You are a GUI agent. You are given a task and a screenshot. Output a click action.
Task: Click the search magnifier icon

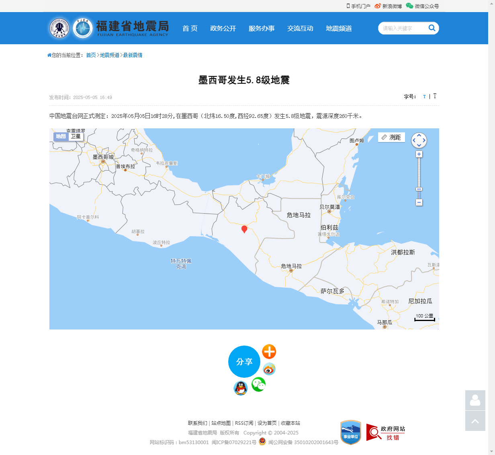pos(432,28)
